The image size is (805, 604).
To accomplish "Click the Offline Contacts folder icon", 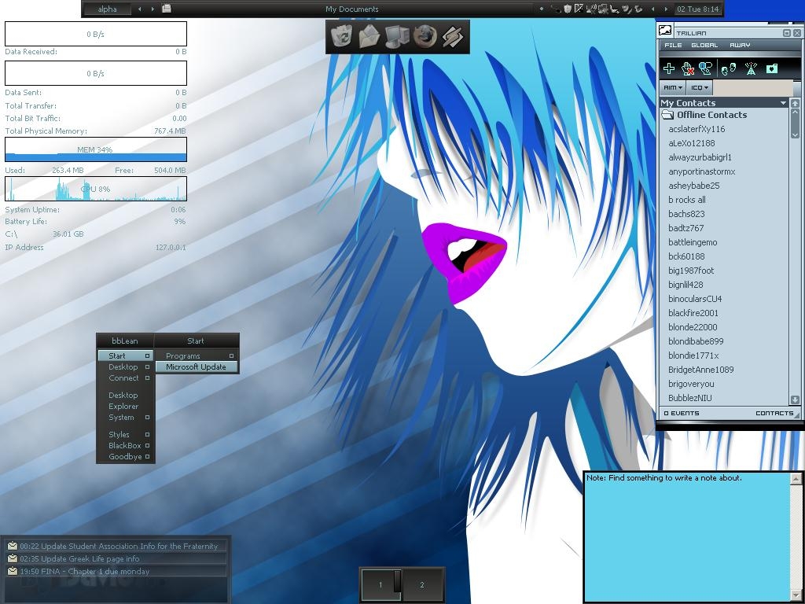I will [x=667, y=115].
